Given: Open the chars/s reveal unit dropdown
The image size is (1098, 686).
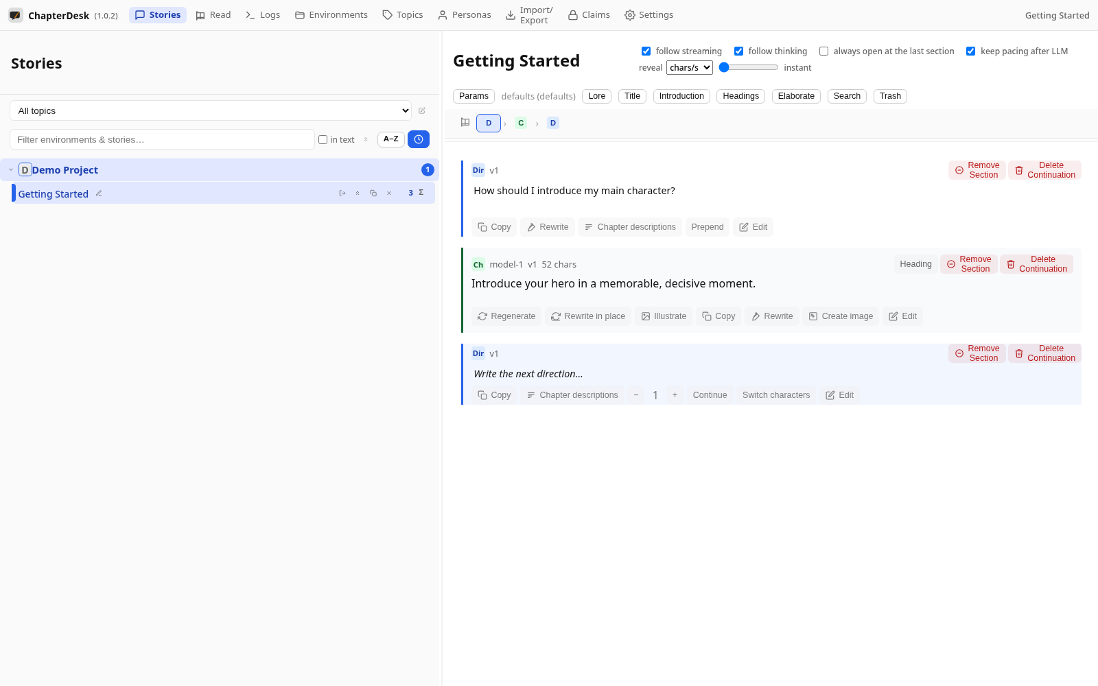Looking at the screenshot, I should [x=690, y=67].
